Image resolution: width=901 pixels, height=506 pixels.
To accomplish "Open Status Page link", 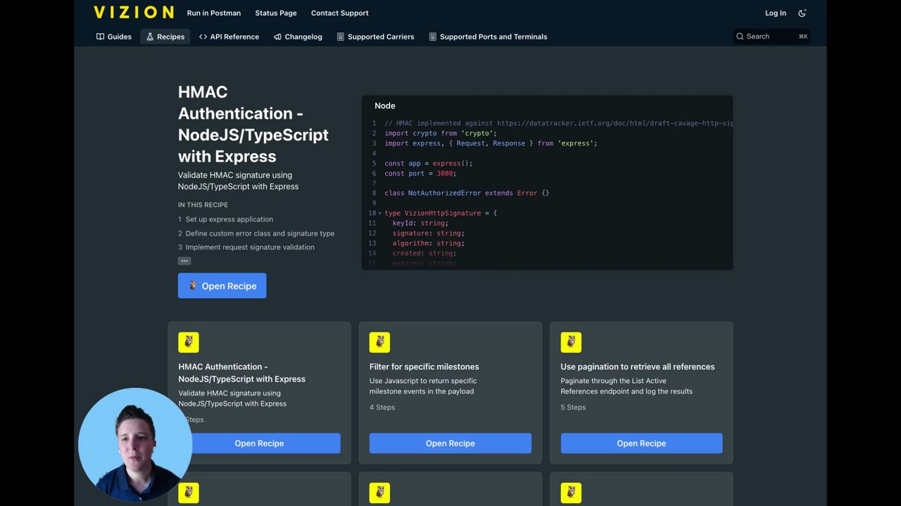I will pos(276,13).
